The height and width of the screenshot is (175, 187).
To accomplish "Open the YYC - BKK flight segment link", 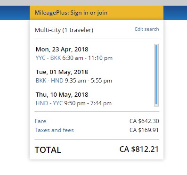I will [48, 58].
